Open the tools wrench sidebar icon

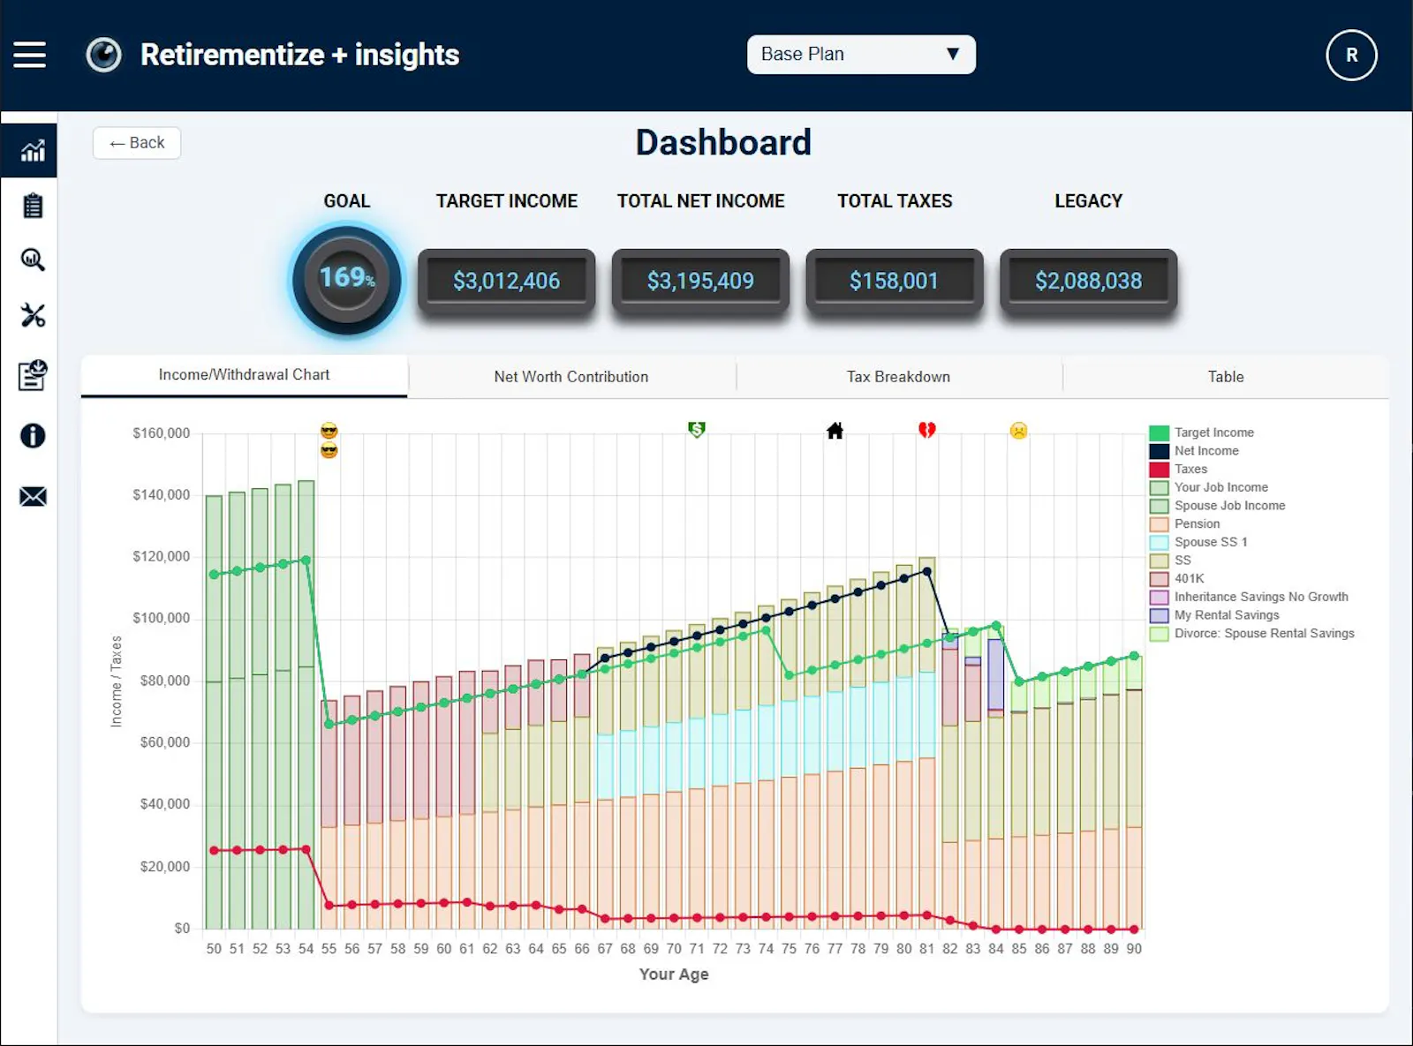coord(33,315)
